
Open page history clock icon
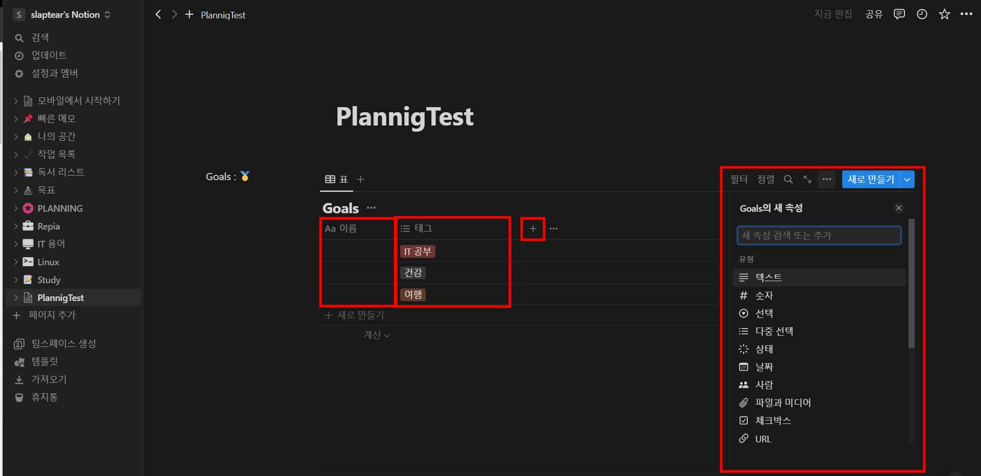922,14
